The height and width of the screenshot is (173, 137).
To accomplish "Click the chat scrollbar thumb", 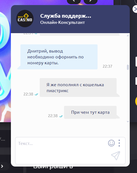I will coord(128,67).
